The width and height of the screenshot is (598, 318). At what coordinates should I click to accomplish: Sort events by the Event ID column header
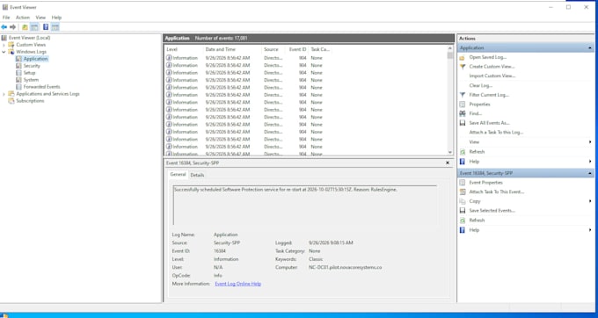(296, 49)
